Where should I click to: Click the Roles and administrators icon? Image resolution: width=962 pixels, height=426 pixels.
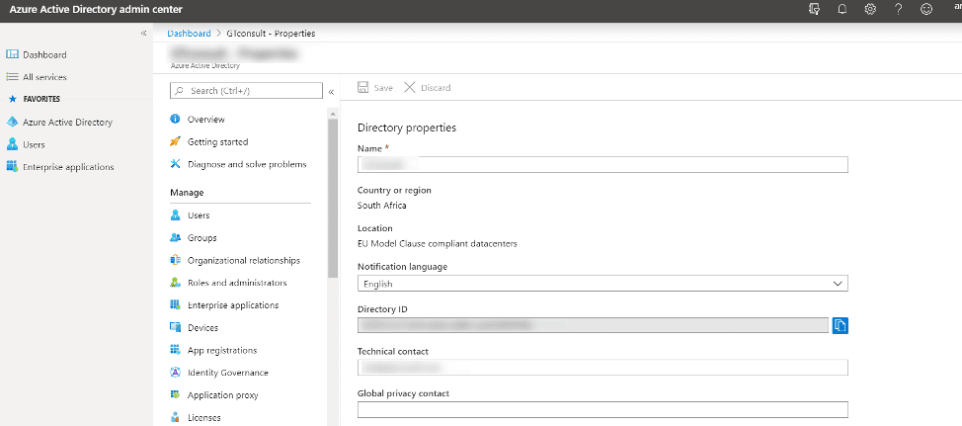[176, 283]
